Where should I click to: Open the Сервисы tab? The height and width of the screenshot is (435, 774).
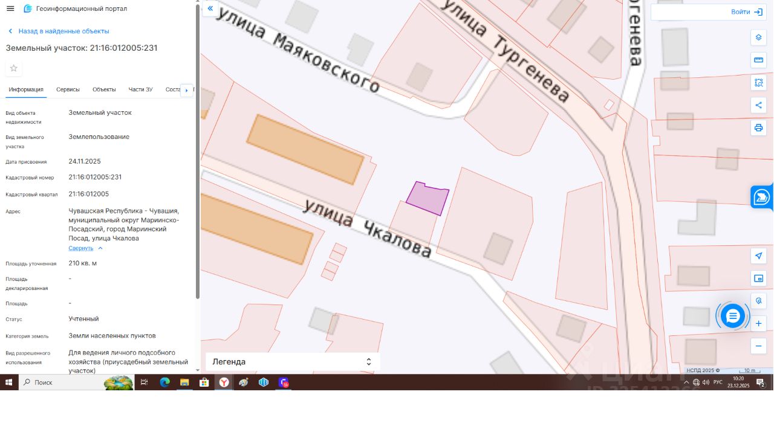[68, 89]
